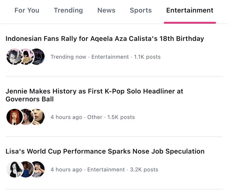Screen dimensions: 228x190
Task: Select the Entertainment tab
Action: pyautogui.click(x=190, y=10)
